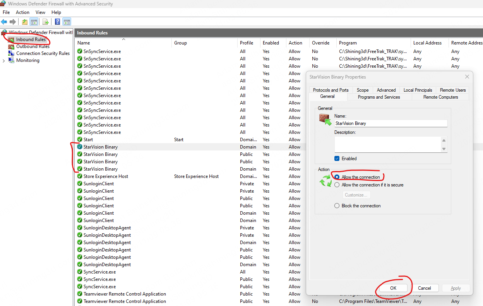The width and height of the screenshot is (483, 306).
Task: Click the Description box scroll-up arrow
Action: tap(444, 140)
